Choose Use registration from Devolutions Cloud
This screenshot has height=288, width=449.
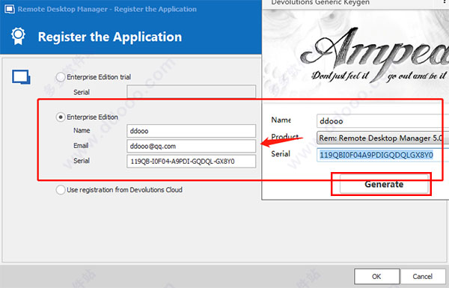point(61,190)
